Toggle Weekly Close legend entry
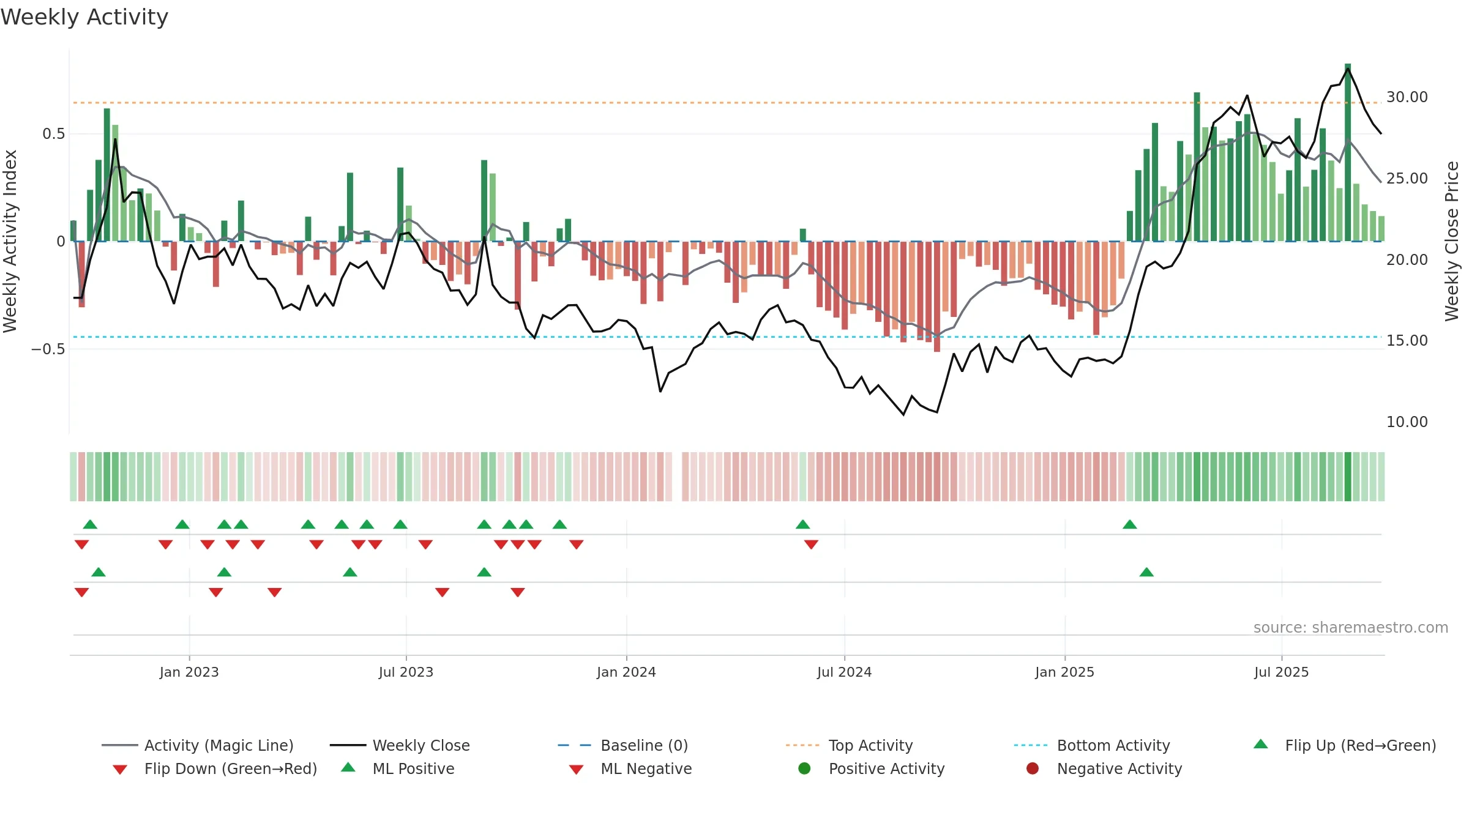The image size is (1469, 826). tap(400, 745)
